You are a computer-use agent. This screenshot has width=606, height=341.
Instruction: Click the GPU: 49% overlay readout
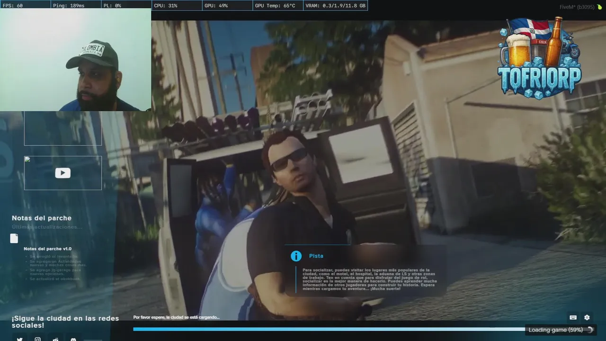pyautogui.click(x=227, y=6)
